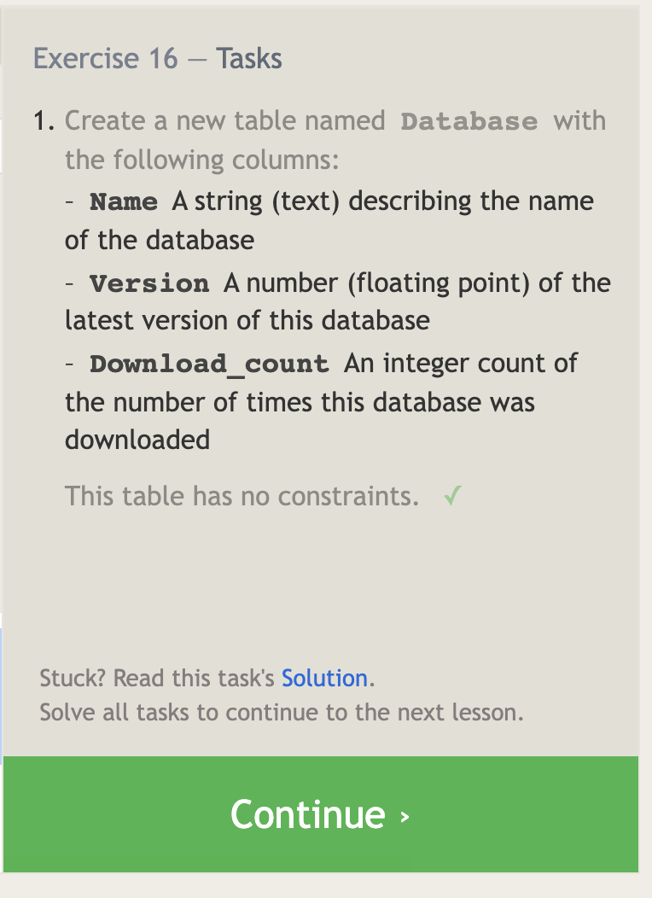Select the Database code label
652x898 pixels.
[x=469, y=121]
